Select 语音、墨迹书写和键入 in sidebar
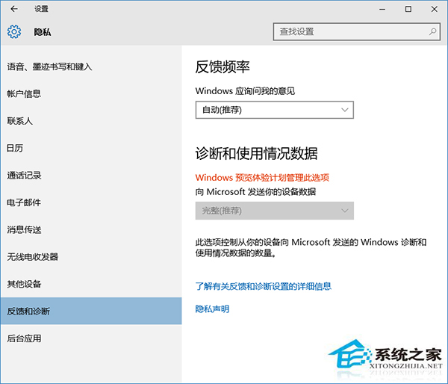448x384 pixels. click(x=91, y=66)
